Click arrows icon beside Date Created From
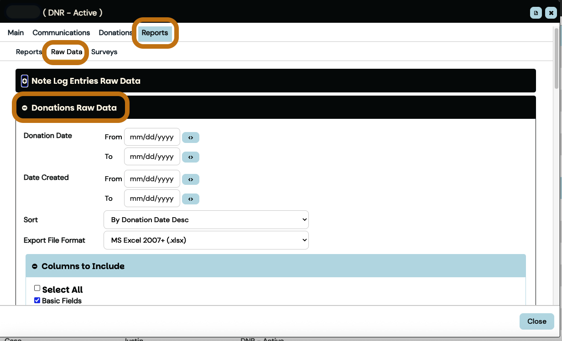 [191, 179]
